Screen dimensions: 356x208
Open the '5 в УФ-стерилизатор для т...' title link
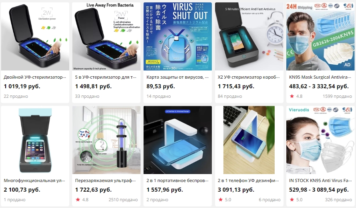click(x=106, y=77)
